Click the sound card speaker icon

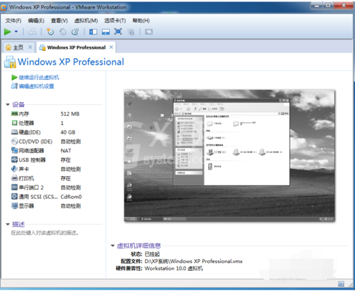point(14,169)
